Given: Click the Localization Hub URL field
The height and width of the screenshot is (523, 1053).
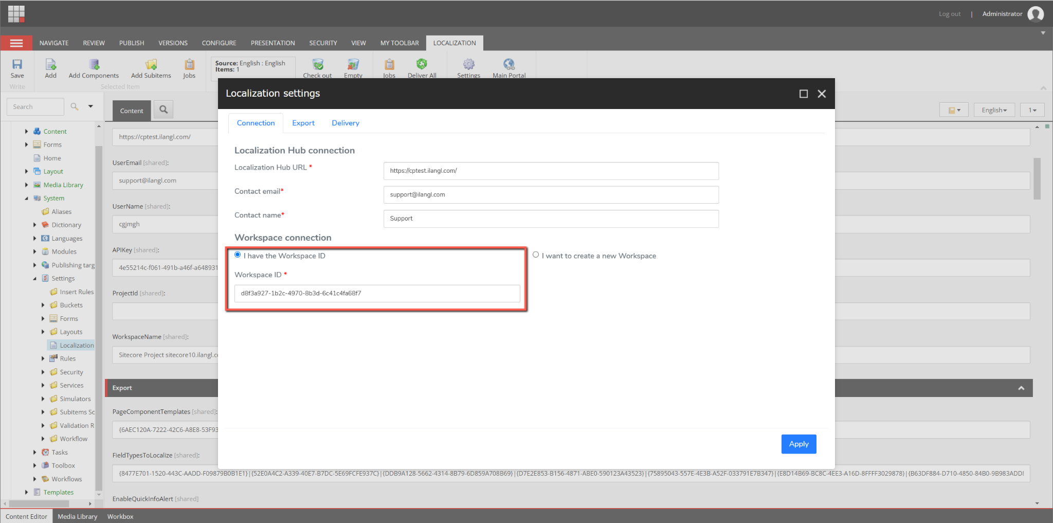Looking at the screenshot, I should (x=551, y=171).
